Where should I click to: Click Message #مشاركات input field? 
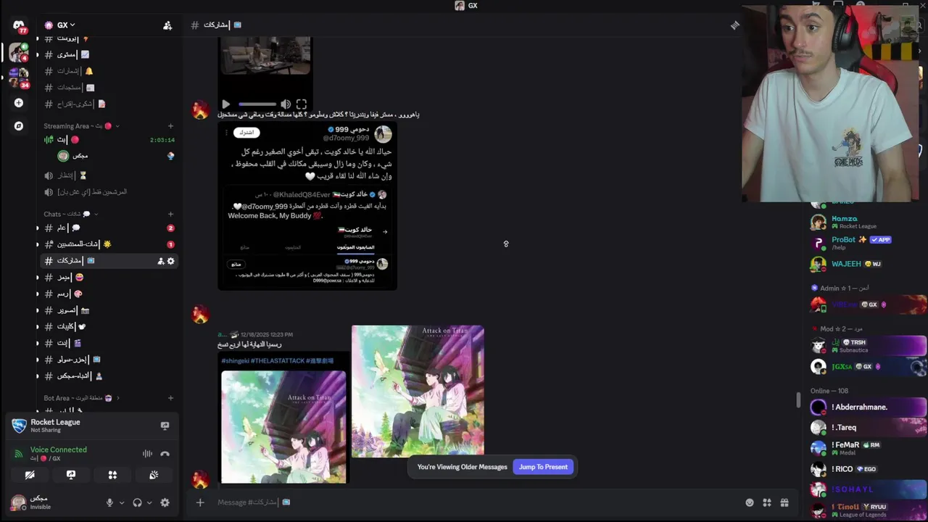tap(478, 502)
